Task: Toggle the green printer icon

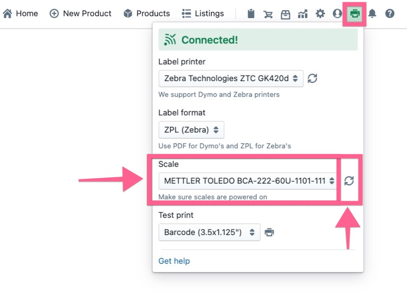Action: pyautogui.click(x=355, y=14)
